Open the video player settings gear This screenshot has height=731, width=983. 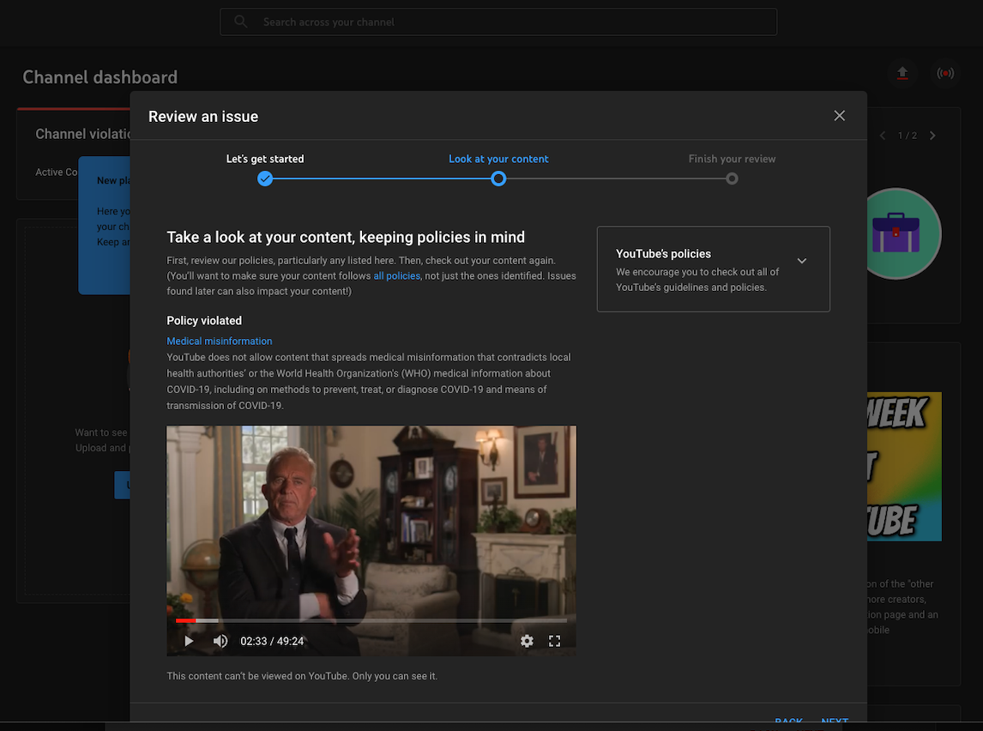click(x=527, y=641)
